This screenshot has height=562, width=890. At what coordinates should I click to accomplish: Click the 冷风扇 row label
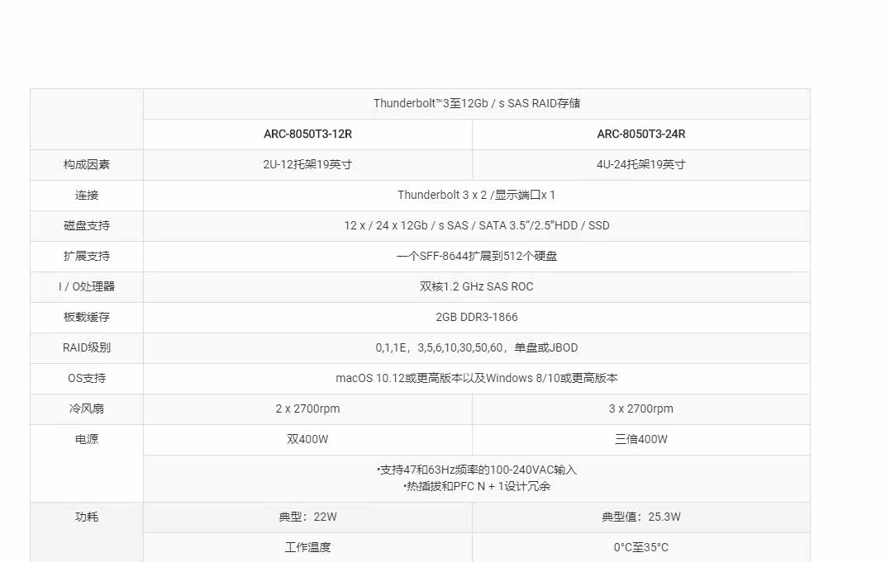tap(86, 409)
